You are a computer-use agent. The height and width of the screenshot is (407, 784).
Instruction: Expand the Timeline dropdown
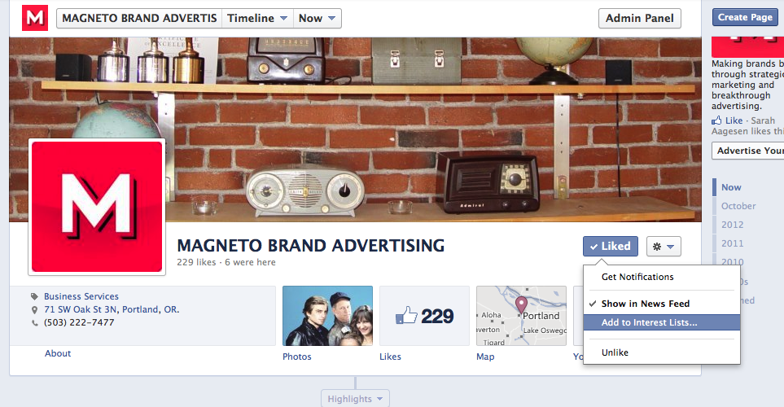tap(257, 19)
